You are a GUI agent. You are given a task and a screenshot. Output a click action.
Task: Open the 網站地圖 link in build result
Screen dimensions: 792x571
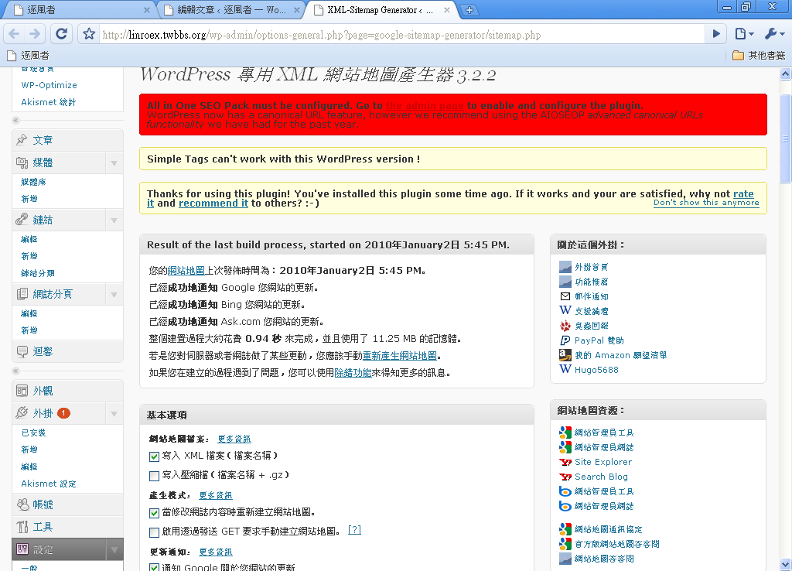[x=186, y=271]
